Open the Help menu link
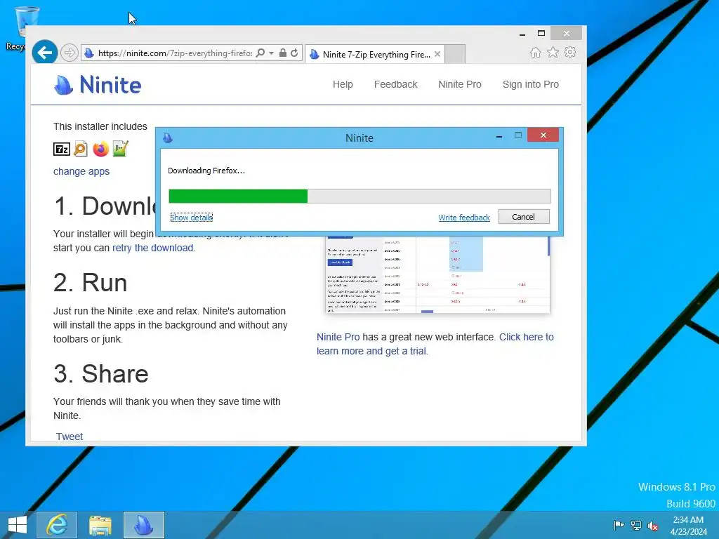 click(x=343, y=84)
